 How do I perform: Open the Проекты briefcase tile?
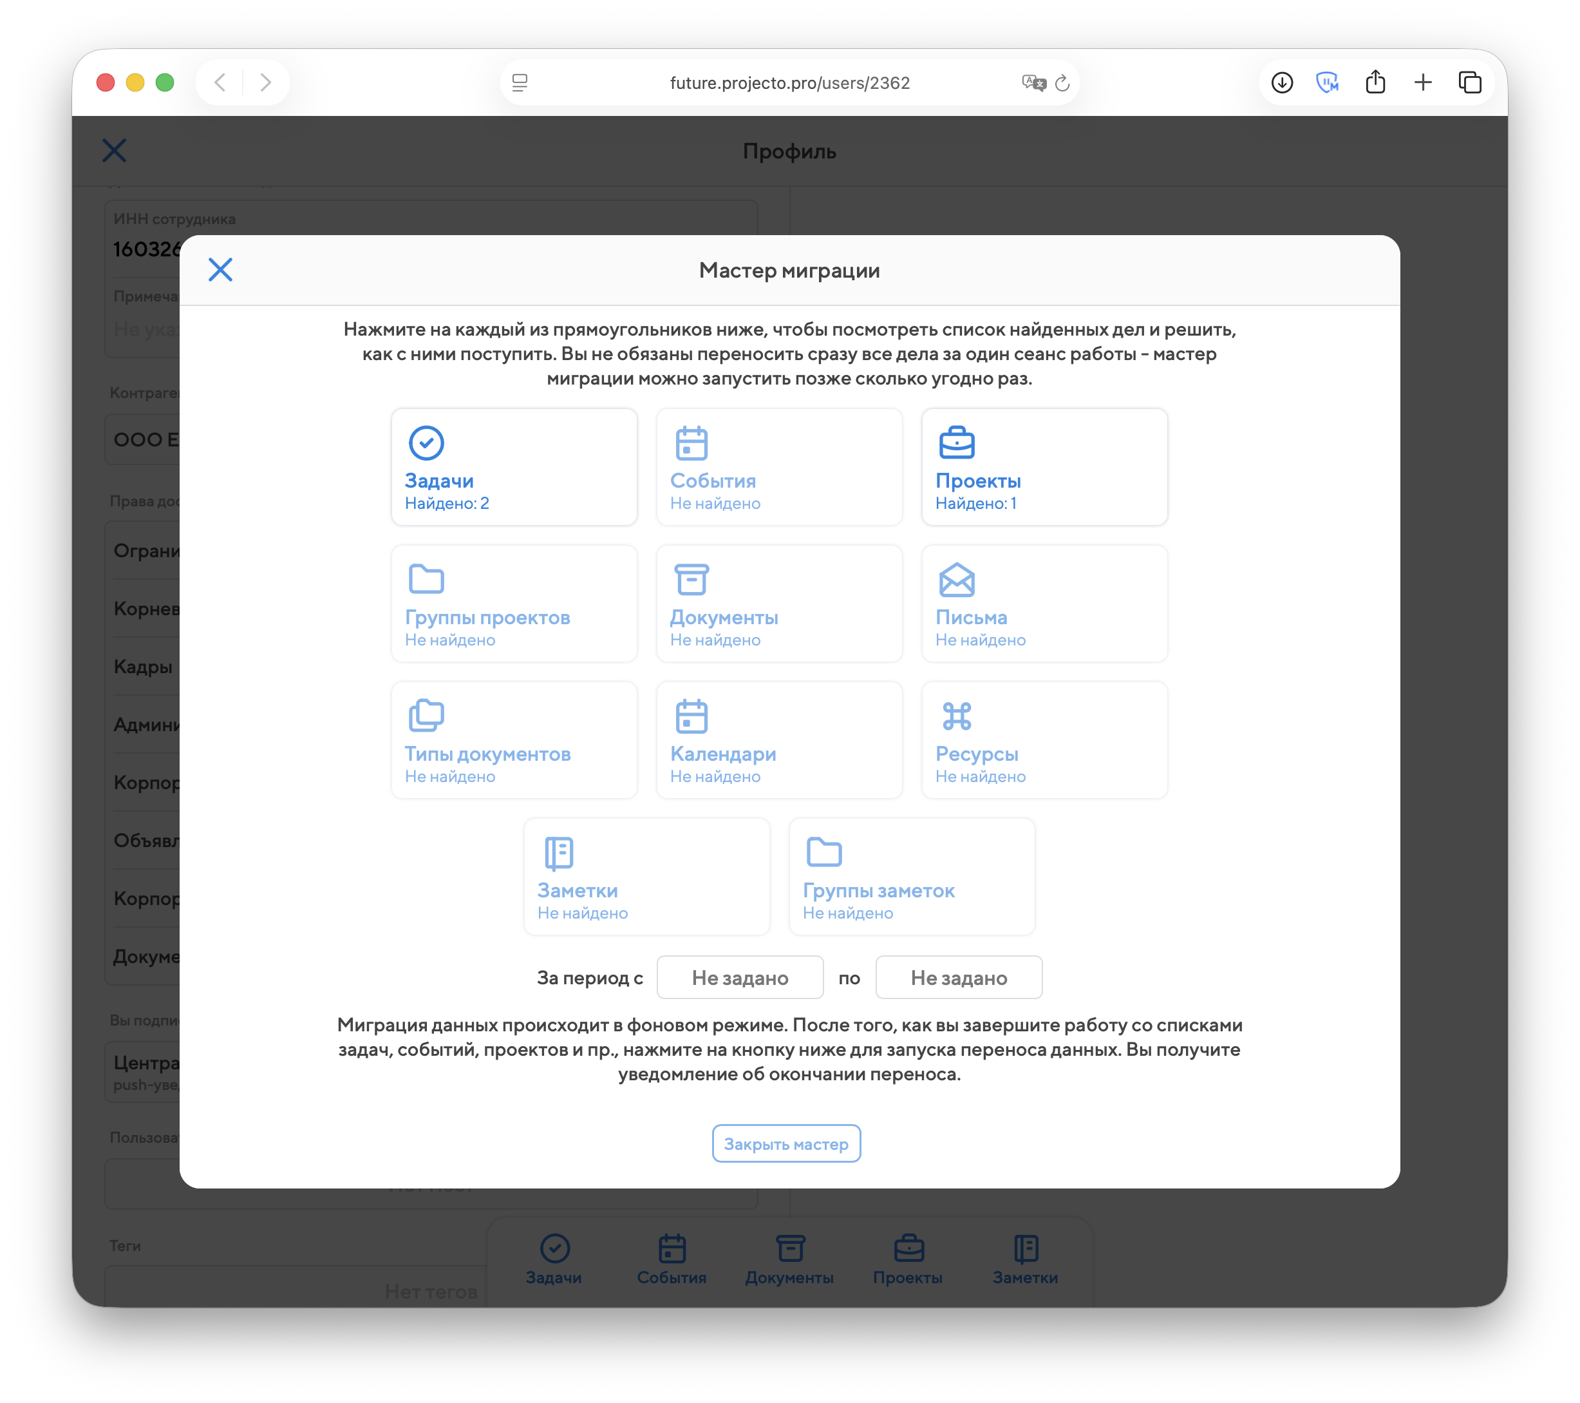tap(1044, 467)
